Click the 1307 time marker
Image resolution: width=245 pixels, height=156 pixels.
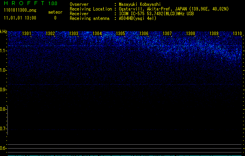tap(167, 33)
